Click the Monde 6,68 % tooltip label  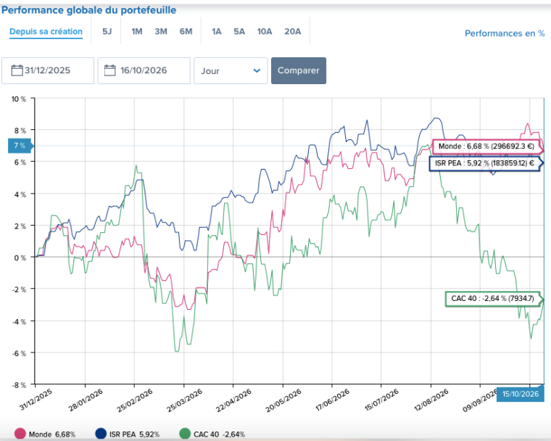(x=486, y=147)
